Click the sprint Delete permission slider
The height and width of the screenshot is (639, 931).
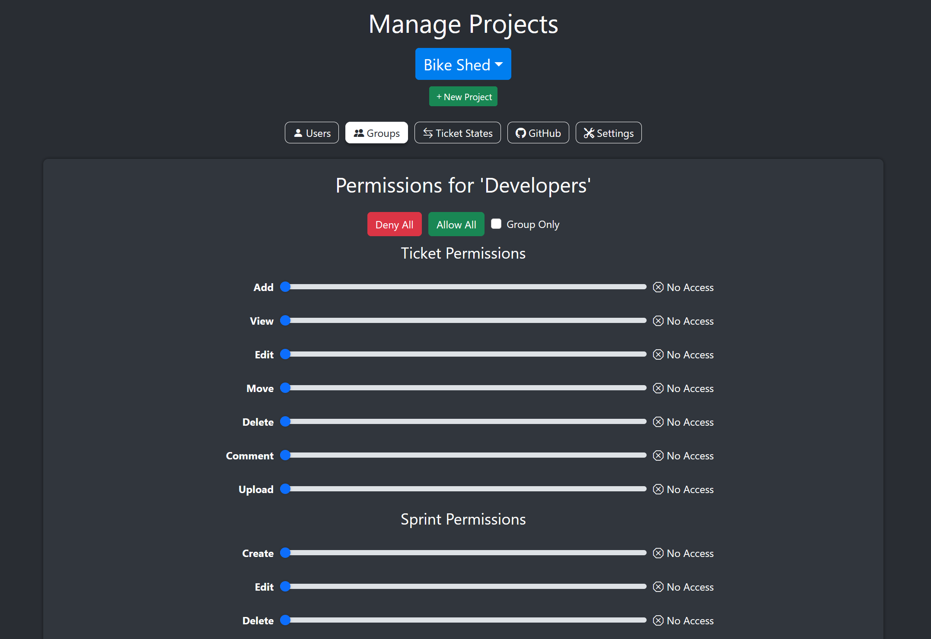coord(463,620)
